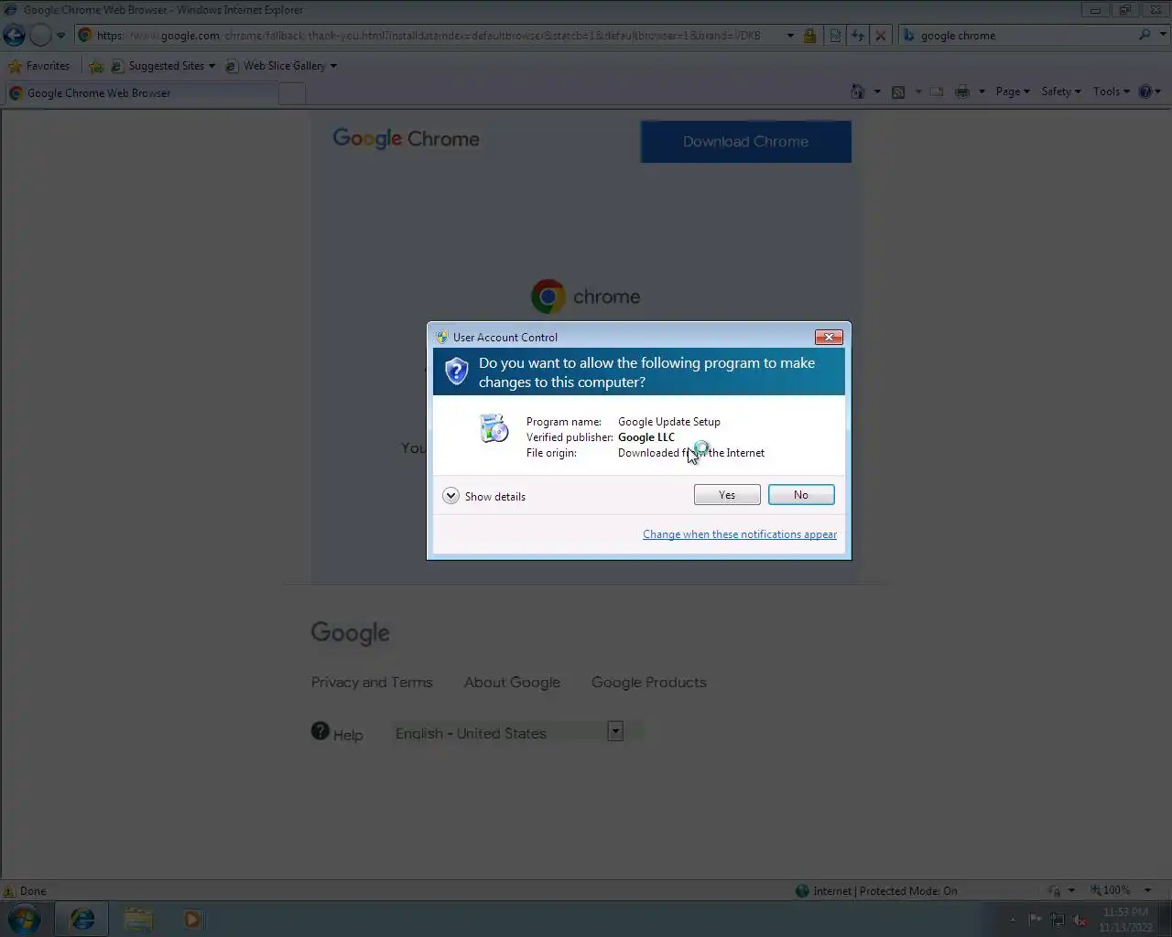Click the search box containing 'google chrome'
The width and height of the screenshot is (1172, 937).
tap(1024, 36)
